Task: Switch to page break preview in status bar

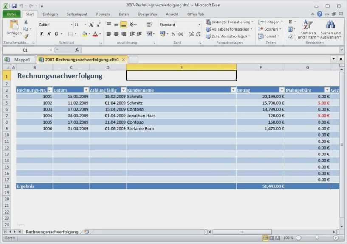Action: (x=277, y=238)
